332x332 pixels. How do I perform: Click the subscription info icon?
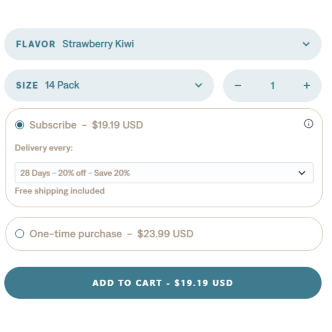[x=308, y=124]
